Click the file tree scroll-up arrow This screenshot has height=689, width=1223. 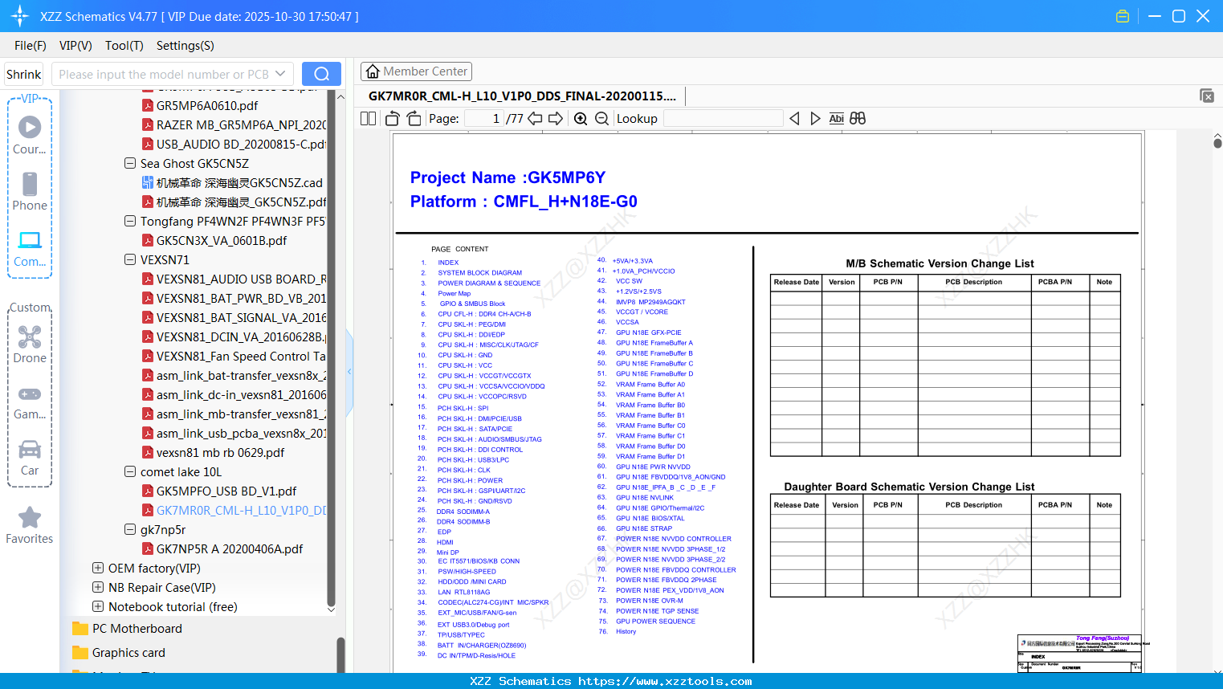[340, 96]
